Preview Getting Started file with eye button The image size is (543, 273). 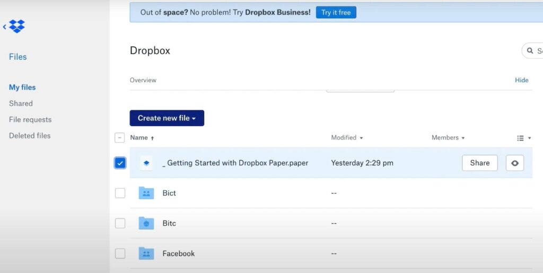point(514,163)
